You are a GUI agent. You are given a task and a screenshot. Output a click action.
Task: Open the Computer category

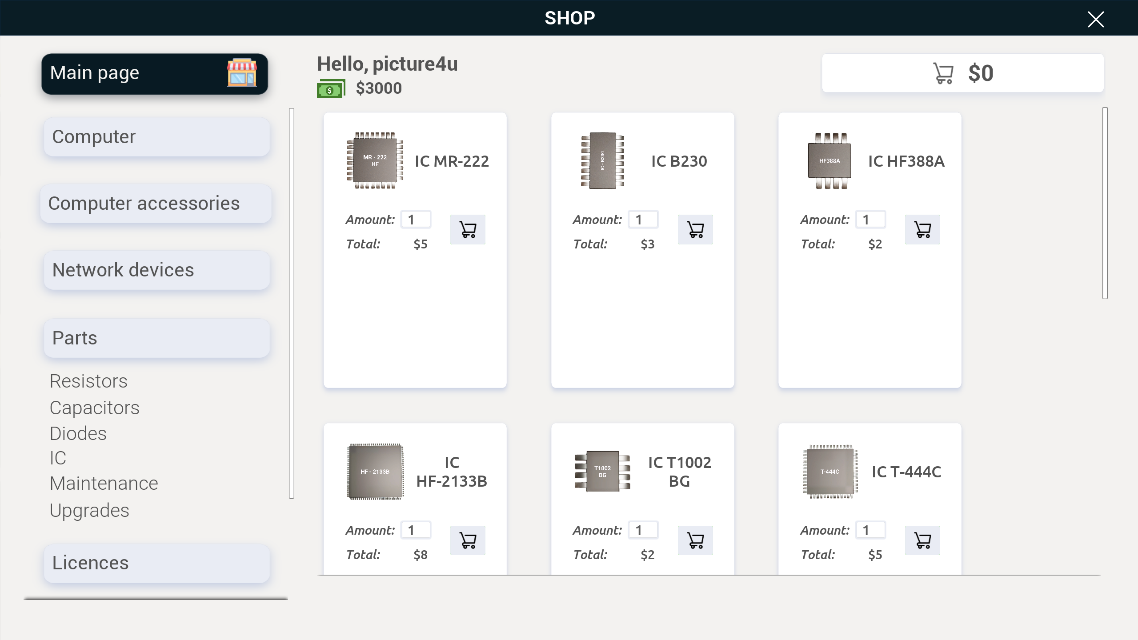(x=156, y=137)
